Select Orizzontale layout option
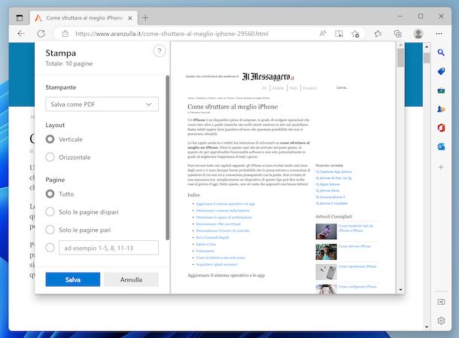The image size is (459, 338). [x=50, y=157]
